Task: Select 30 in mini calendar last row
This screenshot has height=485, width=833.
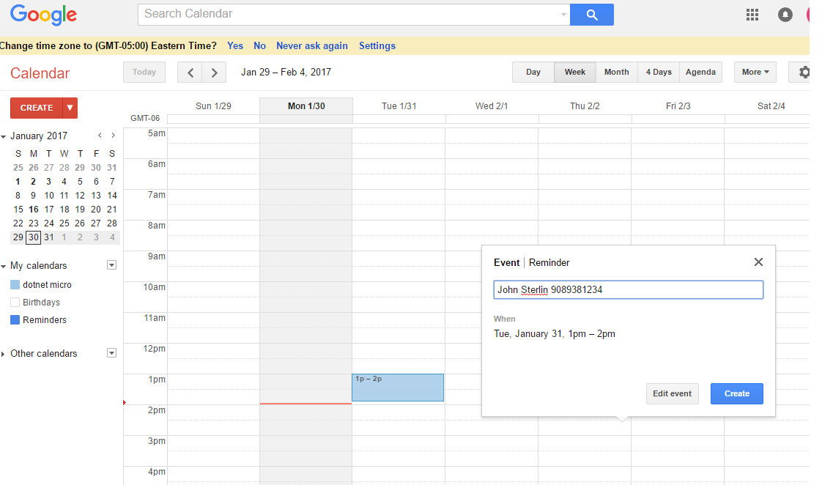Action: coord(34,237)
